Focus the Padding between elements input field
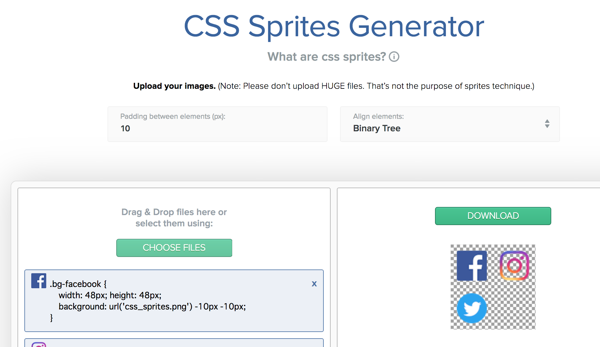This screenshot has height=347, width=600. [x=217, y=124]
